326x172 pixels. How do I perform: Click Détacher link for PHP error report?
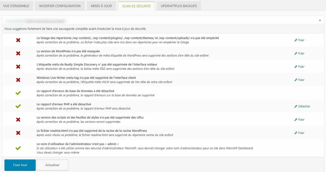pos(302,106)
